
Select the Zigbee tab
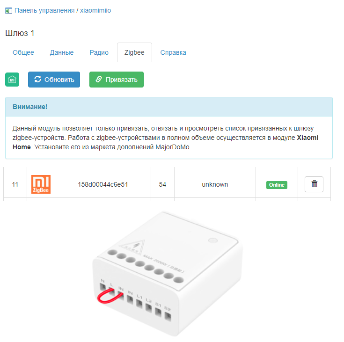coord(134,52)
